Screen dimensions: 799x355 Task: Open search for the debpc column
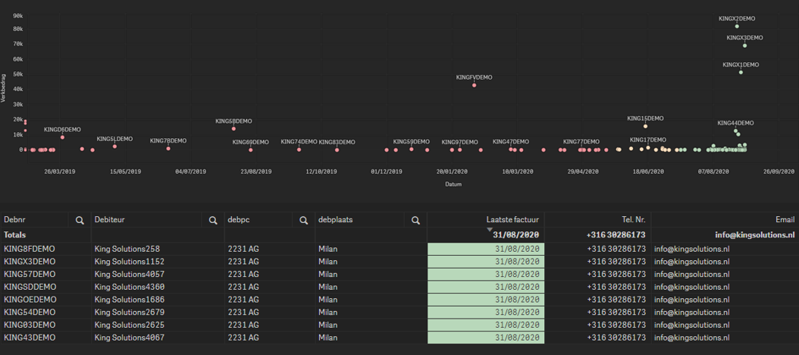point(303,220)
